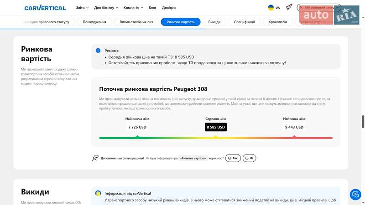This screenshot has width=365, height=205.
Task: Go to the Викиди tab
Action: [x=214, y=22]
